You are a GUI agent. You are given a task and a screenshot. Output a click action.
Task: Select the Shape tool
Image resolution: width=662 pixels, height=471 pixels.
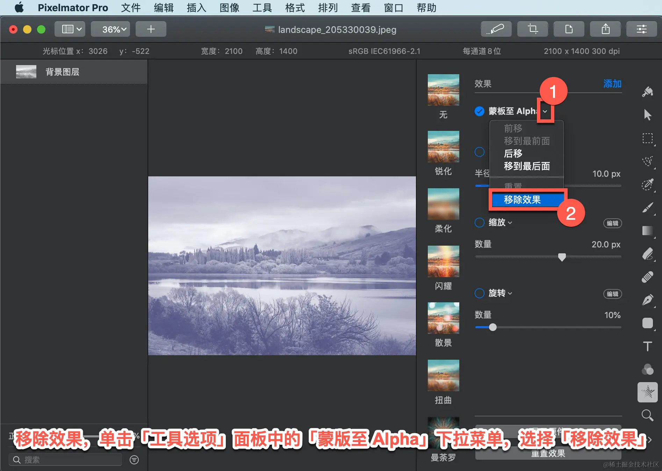tap(648, 323)
